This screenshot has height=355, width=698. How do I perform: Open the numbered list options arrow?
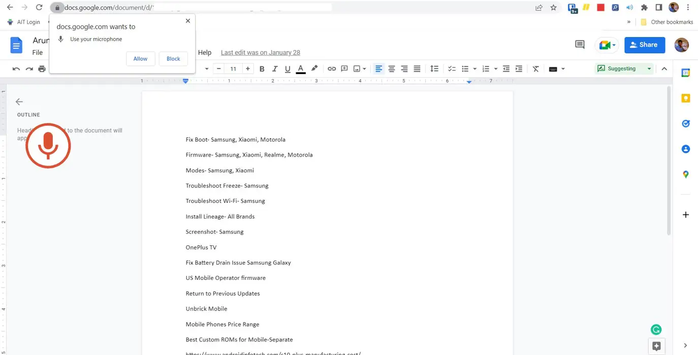[x=495, y=69]
